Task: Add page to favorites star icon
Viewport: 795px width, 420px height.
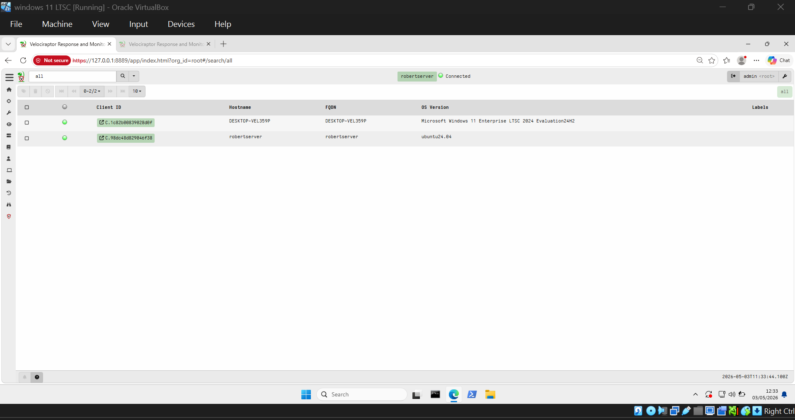Action: [712, 60]
